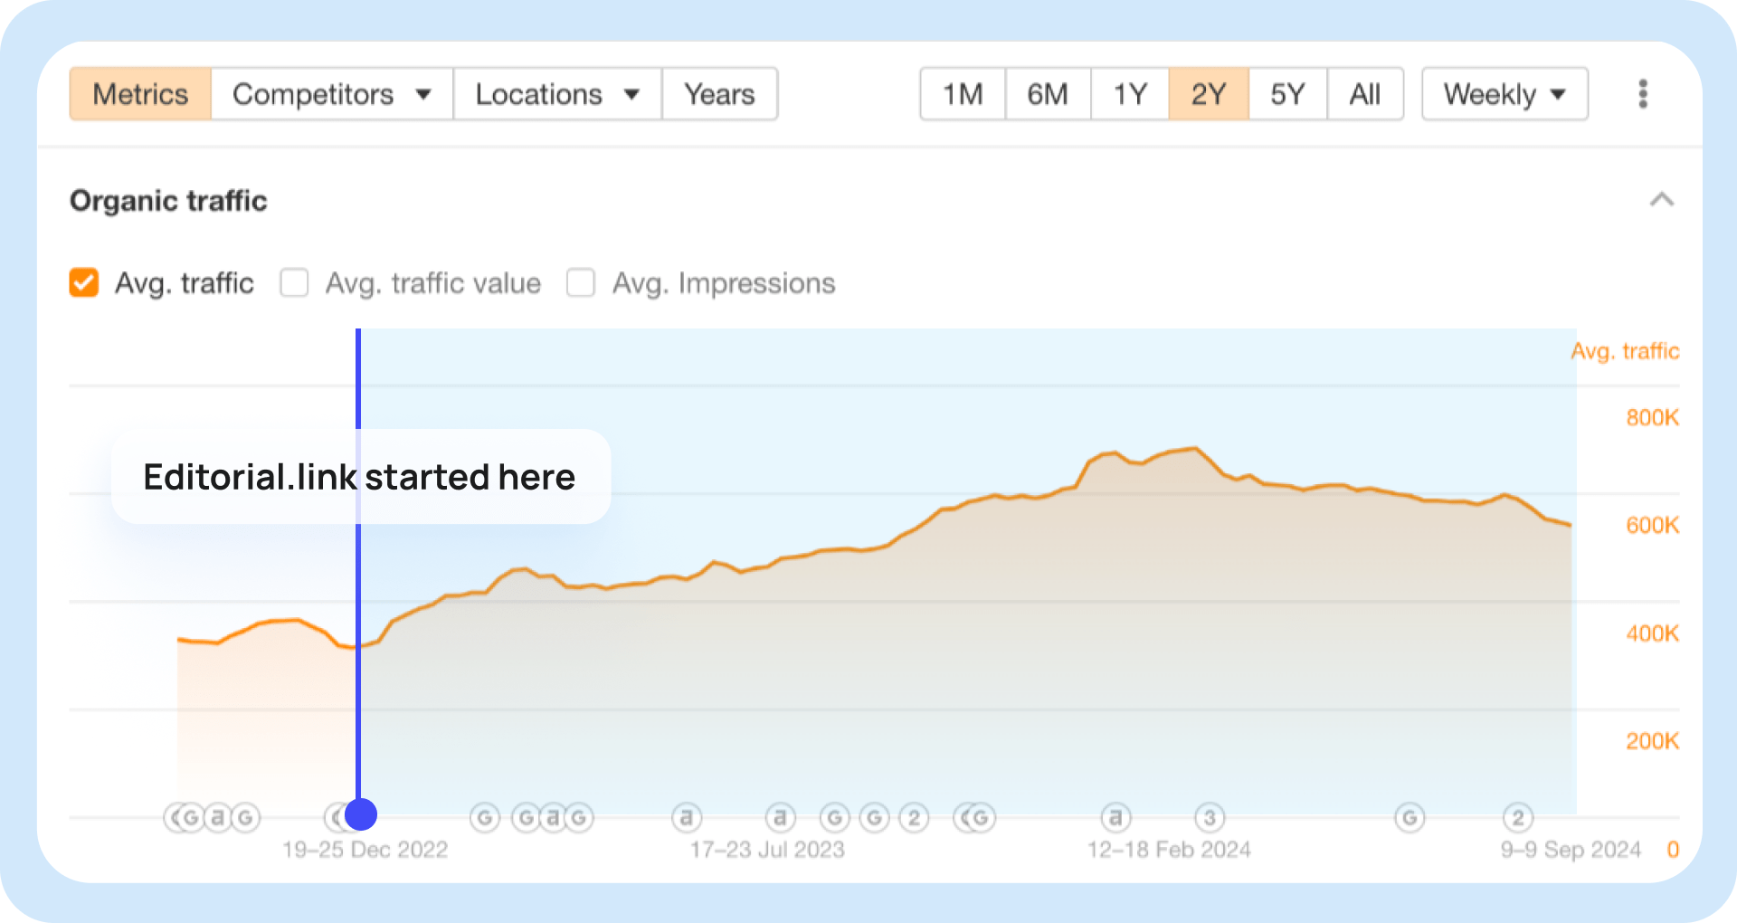Show All time range

pos(1365,94)
